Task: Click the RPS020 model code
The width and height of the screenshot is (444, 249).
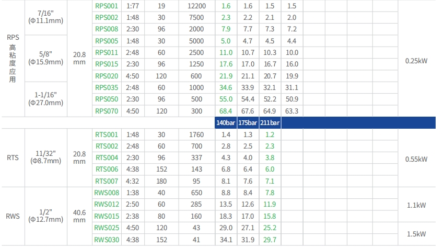Action: click(x=107, y=76)
